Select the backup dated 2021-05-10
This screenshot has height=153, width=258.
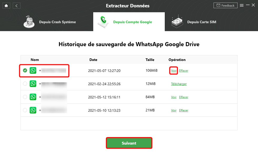pos(25,110)
